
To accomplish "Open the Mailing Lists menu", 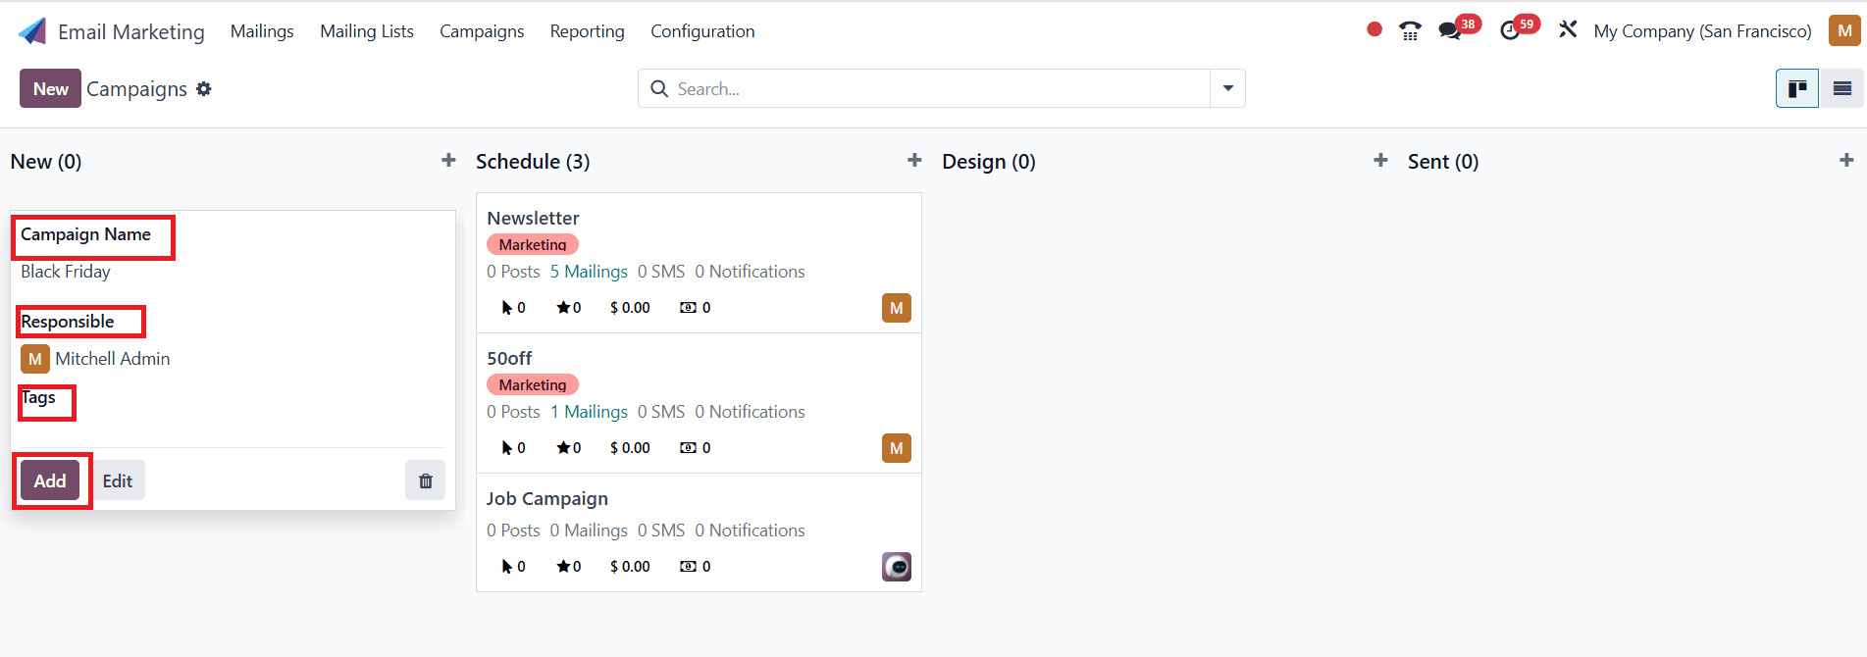I will pyautogui.click(x=367, y=31).
